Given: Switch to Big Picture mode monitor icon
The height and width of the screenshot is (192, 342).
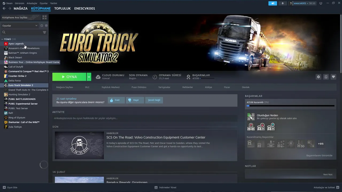Looking at the screenshot, I should coord(321,3).
